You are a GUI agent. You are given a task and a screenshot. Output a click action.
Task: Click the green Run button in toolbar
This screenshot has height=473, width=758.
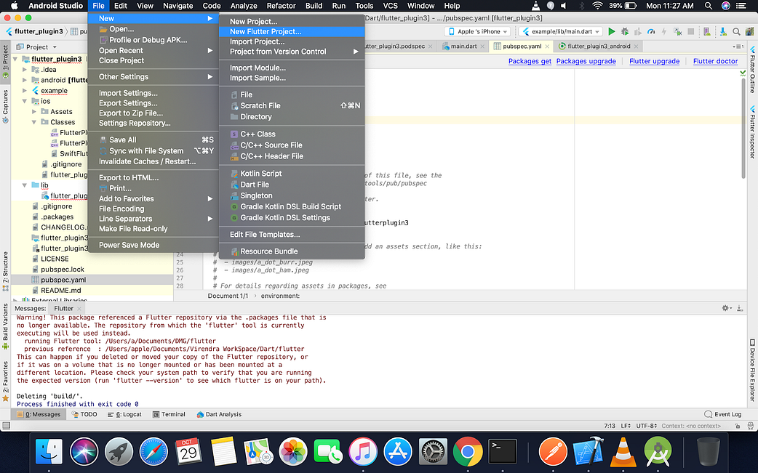point(611,31)
